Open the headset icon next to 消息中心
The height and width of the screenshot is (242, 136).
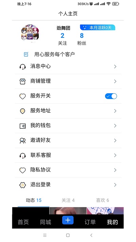point(22,66)
